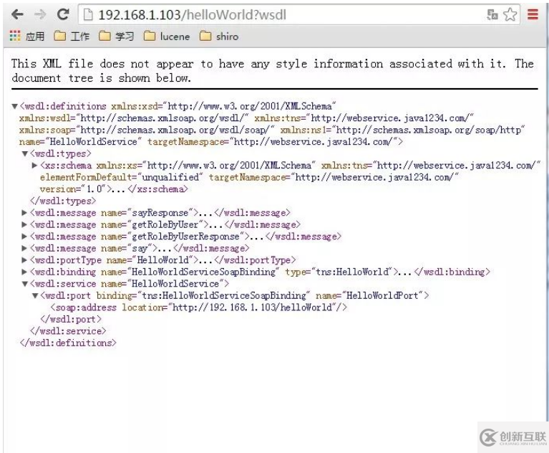Click the closing </wsdl:service> tag
This screenshot has width=549, height=453.
pyautogui.click(x=68, y=331)
